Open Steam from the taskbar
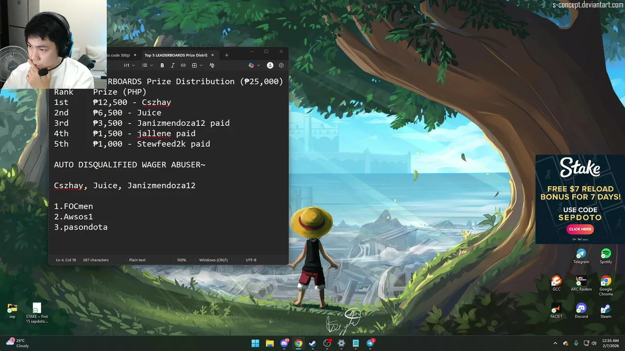Viewport: 625px width, 351px height. click(x=312, y=343)
